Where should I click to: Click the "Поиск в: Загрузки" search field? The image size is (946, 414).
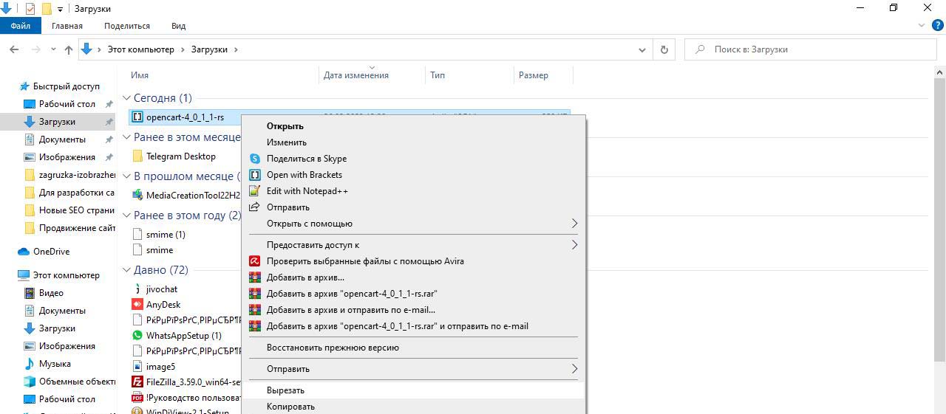[813, 49]
